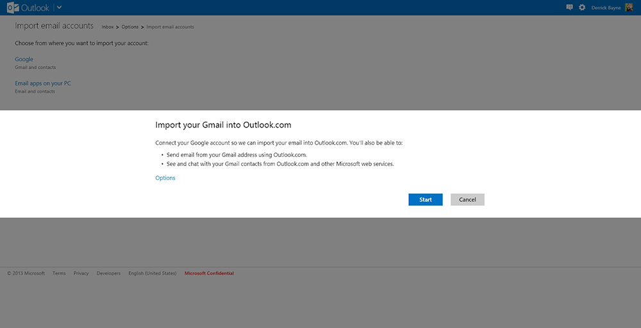Screen dimensions: 641x328
Task: Click Import email accounts breadcrumb item
Action: click(x=170, y=27)
